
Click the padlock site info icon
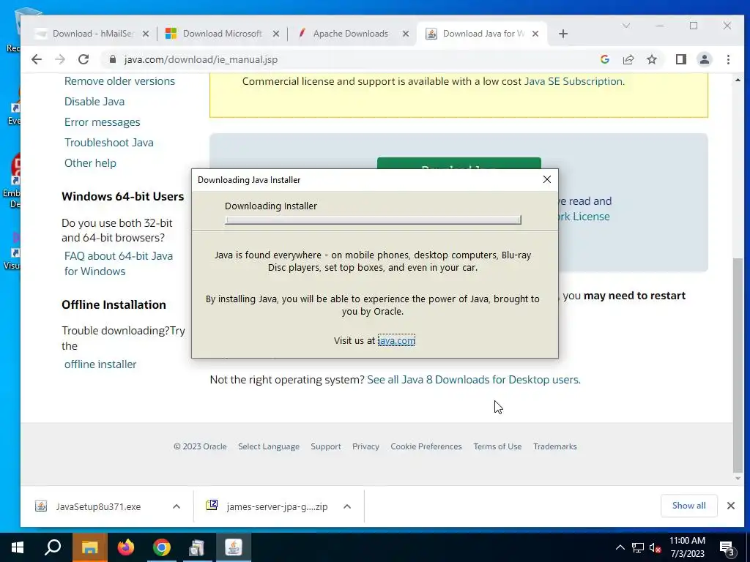[113, 59]
